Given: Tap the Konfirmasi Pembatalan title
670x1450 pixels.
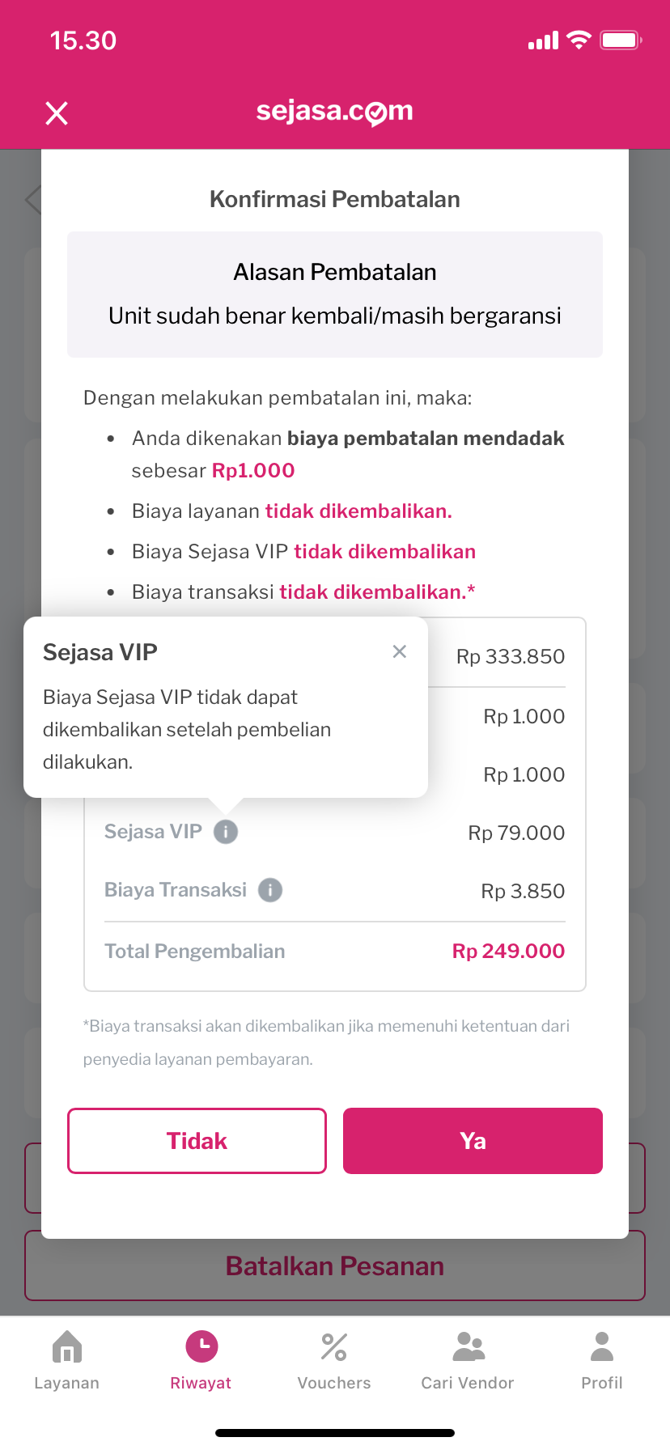Looking at the screenshot, I should click(335, 199).
